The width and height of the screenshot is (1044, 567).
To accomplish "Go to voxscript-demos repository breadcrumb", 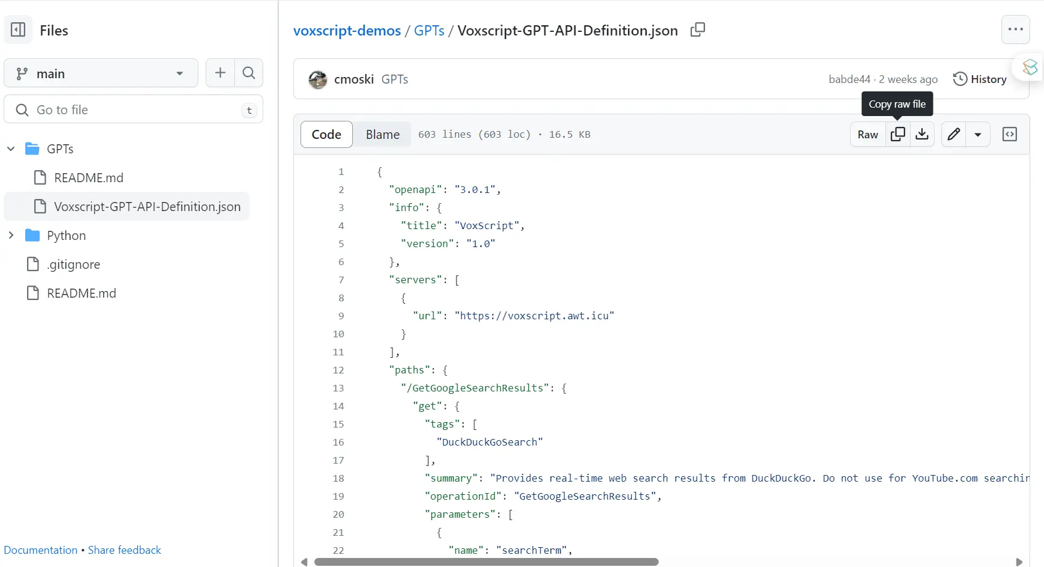I will pyautogui.click(x=347, y=30).
